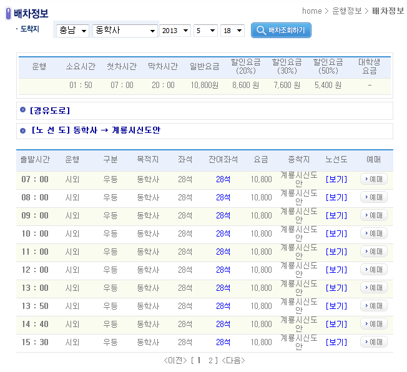Reserve the 10:00 bus via 예매
Screen dimensions: 407x372
point(373,233)
